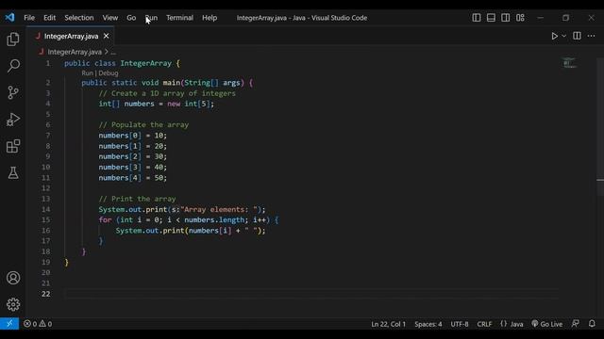Open the View menu
The width and height of the screenshot is (604, 339).
pos(110,18)
